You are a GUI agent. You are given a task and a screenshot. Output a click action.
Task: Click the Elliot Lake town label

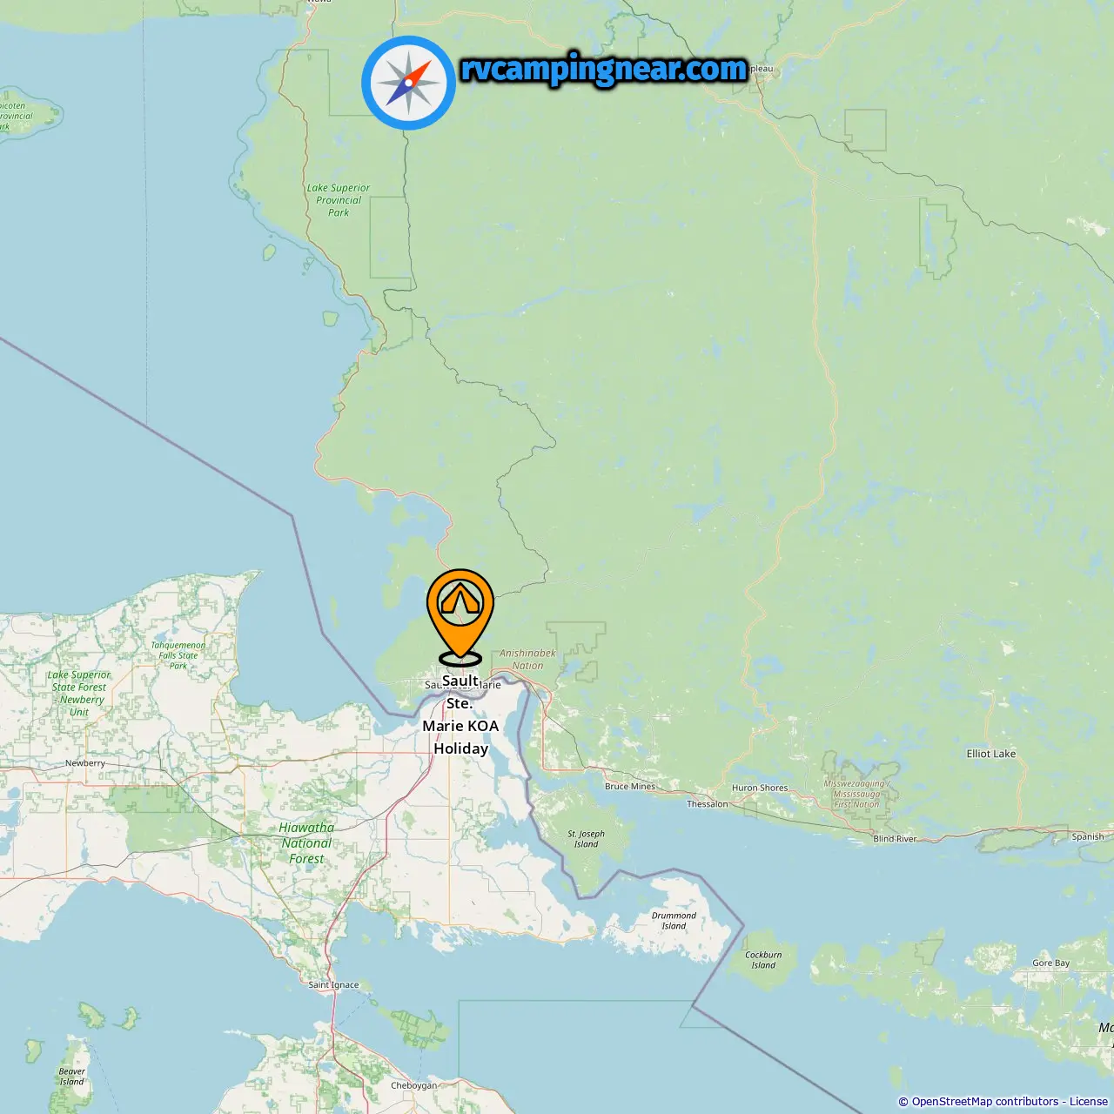coord(991,754)
